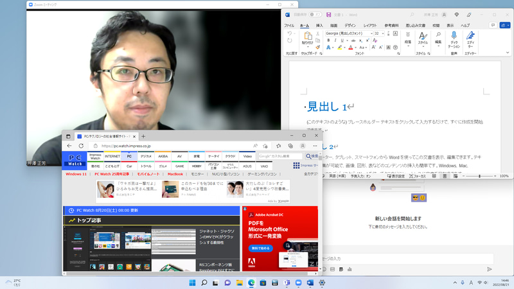Toggle Bold formatting in Word
This screenshot has width=514, height=289.
pos(328,40)
